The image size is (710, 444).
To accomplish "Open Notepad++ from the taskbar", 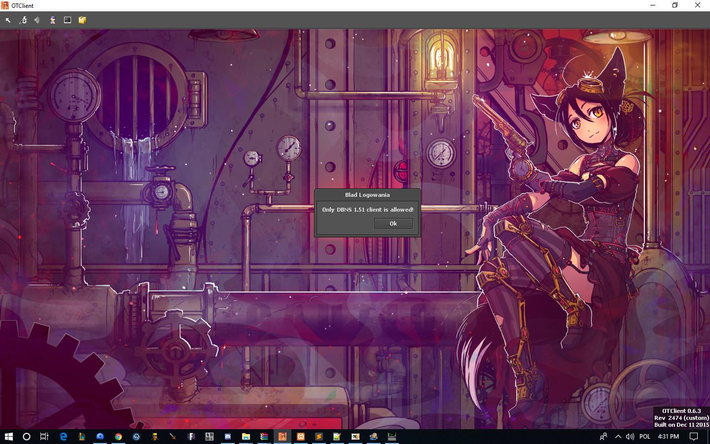I will pos(337,437).
